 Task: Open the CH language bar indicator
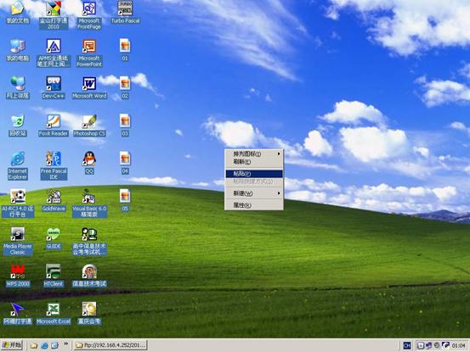407,346
